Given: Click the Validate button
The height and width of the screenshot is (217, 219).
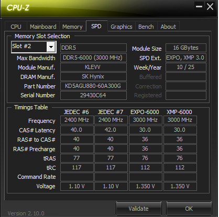Looking at the screenshot, I should point(139,209).
